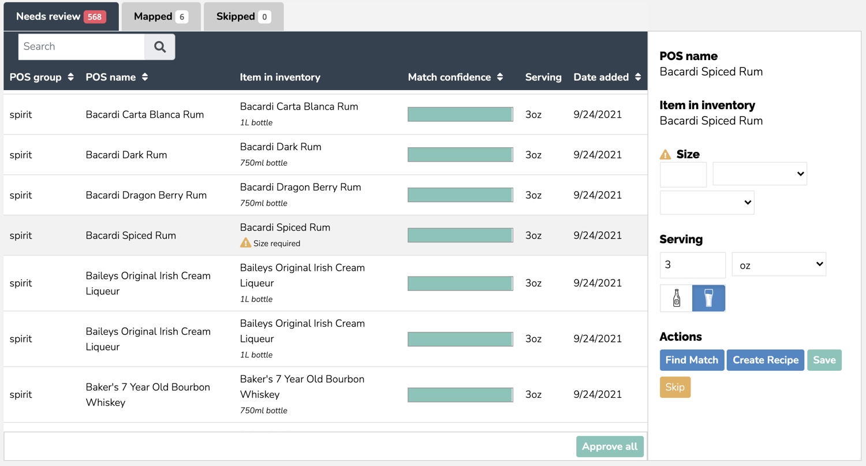Sort by POS group arrows
This screenshot has height=466, width=866.
[x=70, y=77]
